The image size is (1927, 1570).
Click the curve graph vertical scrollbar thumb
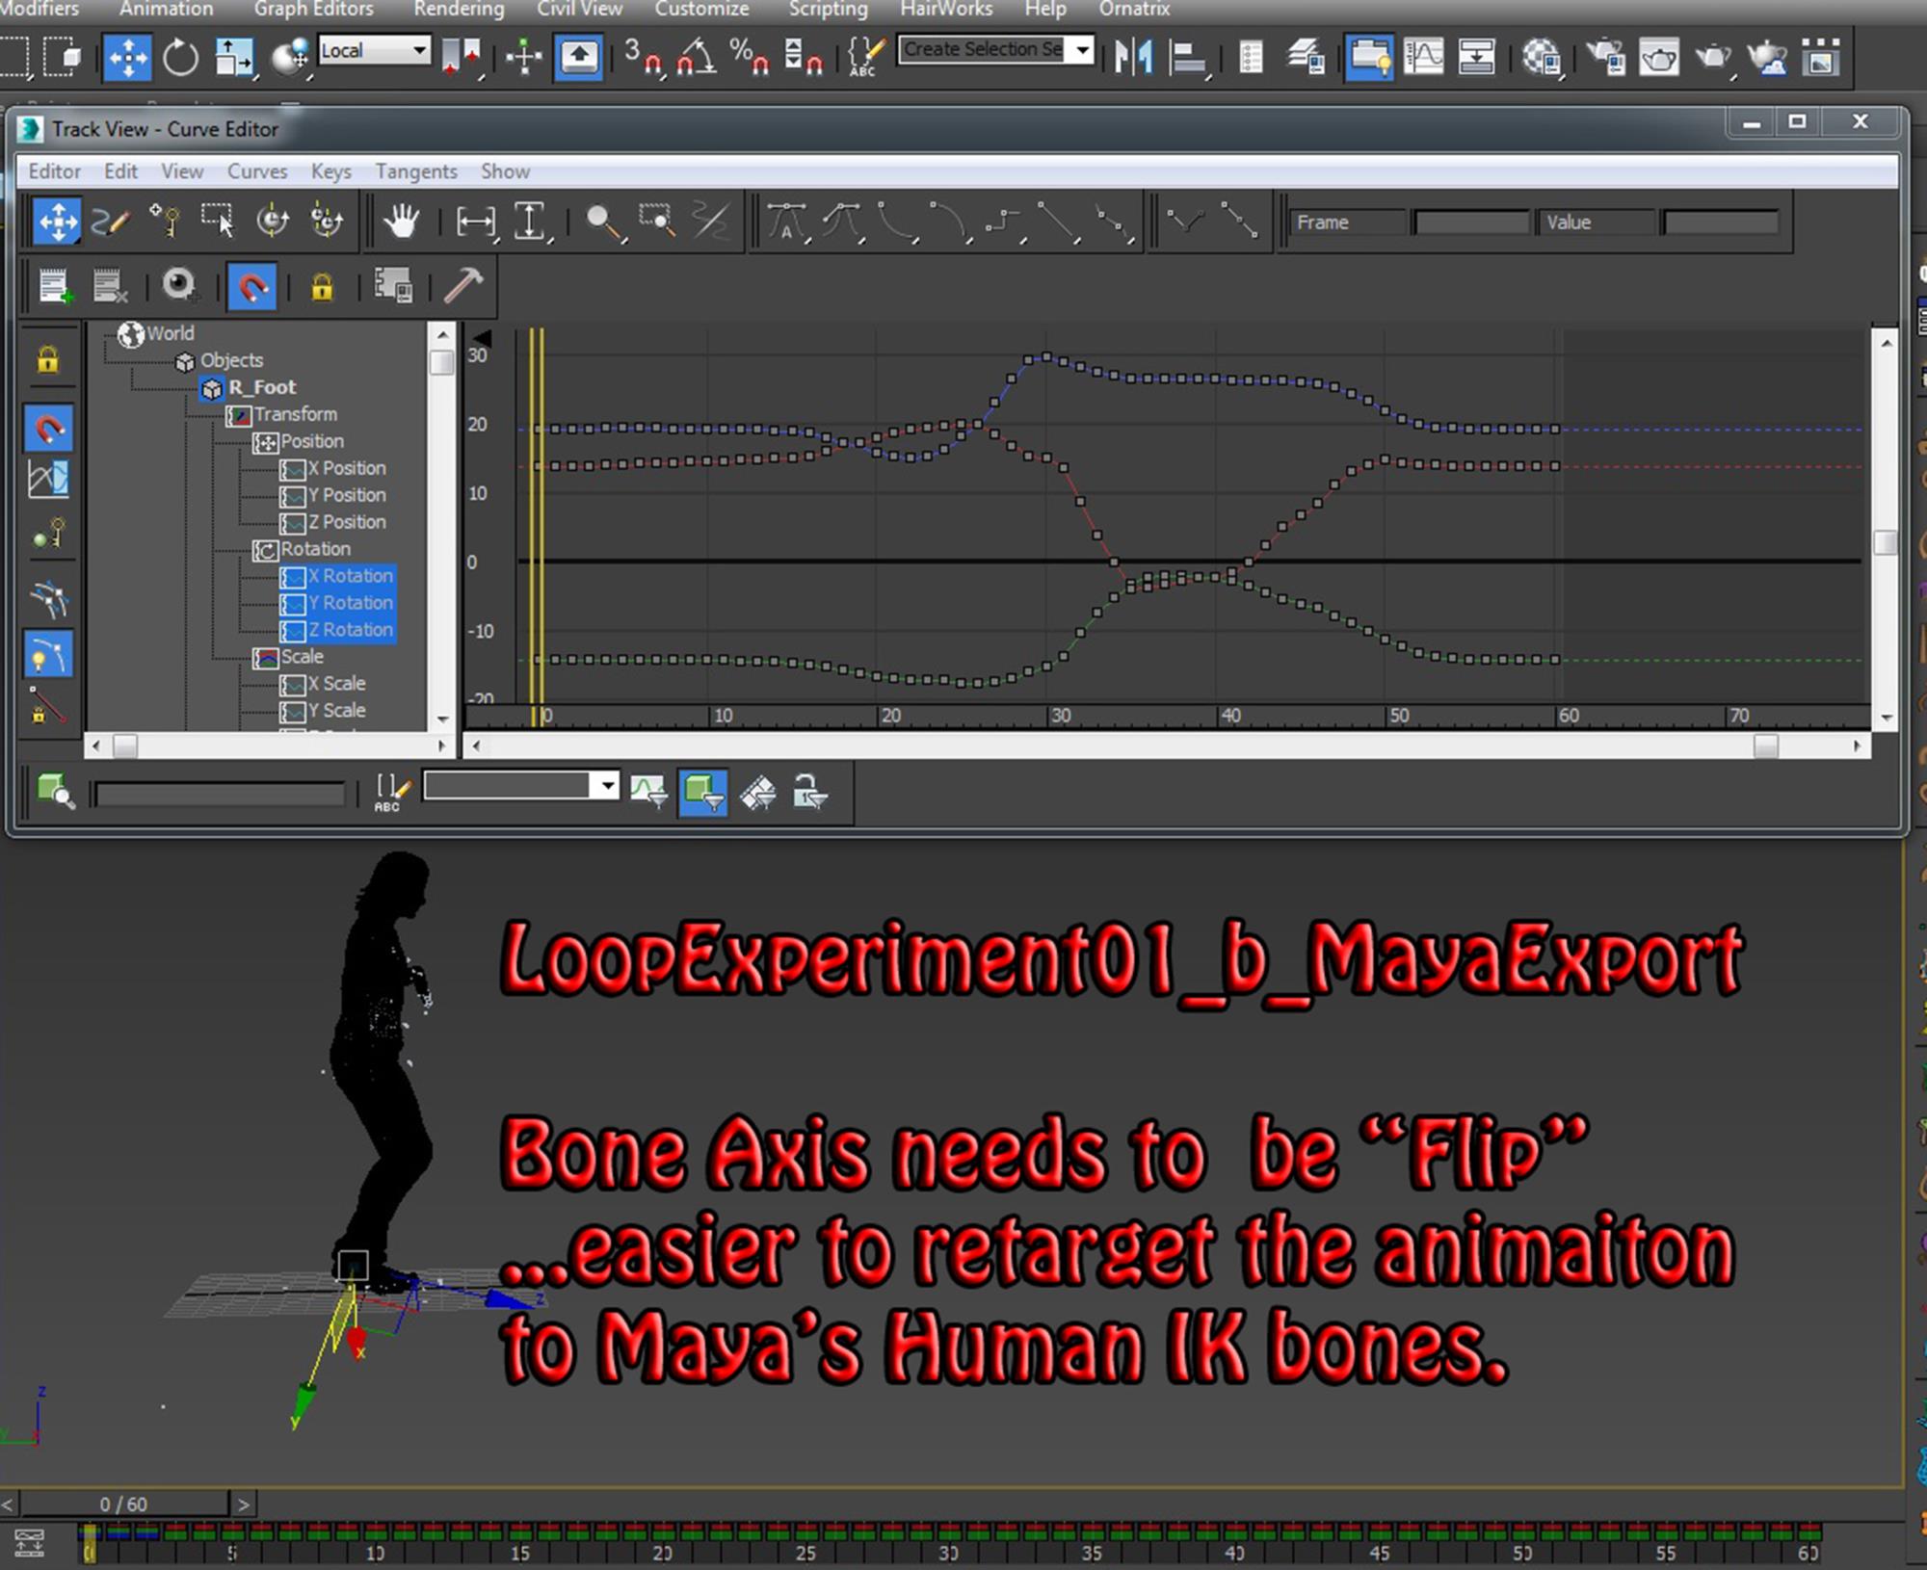[x=1886, y=542]
